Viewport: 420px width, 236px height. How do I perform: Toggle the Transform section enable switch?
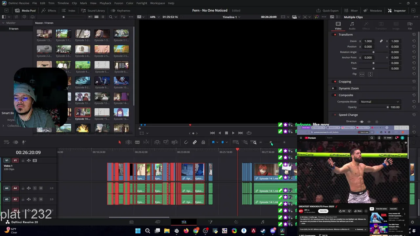tap(335, 34)
